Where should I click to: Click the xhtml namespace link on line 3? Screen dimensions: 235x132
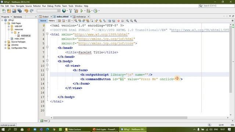click(101, 34)
